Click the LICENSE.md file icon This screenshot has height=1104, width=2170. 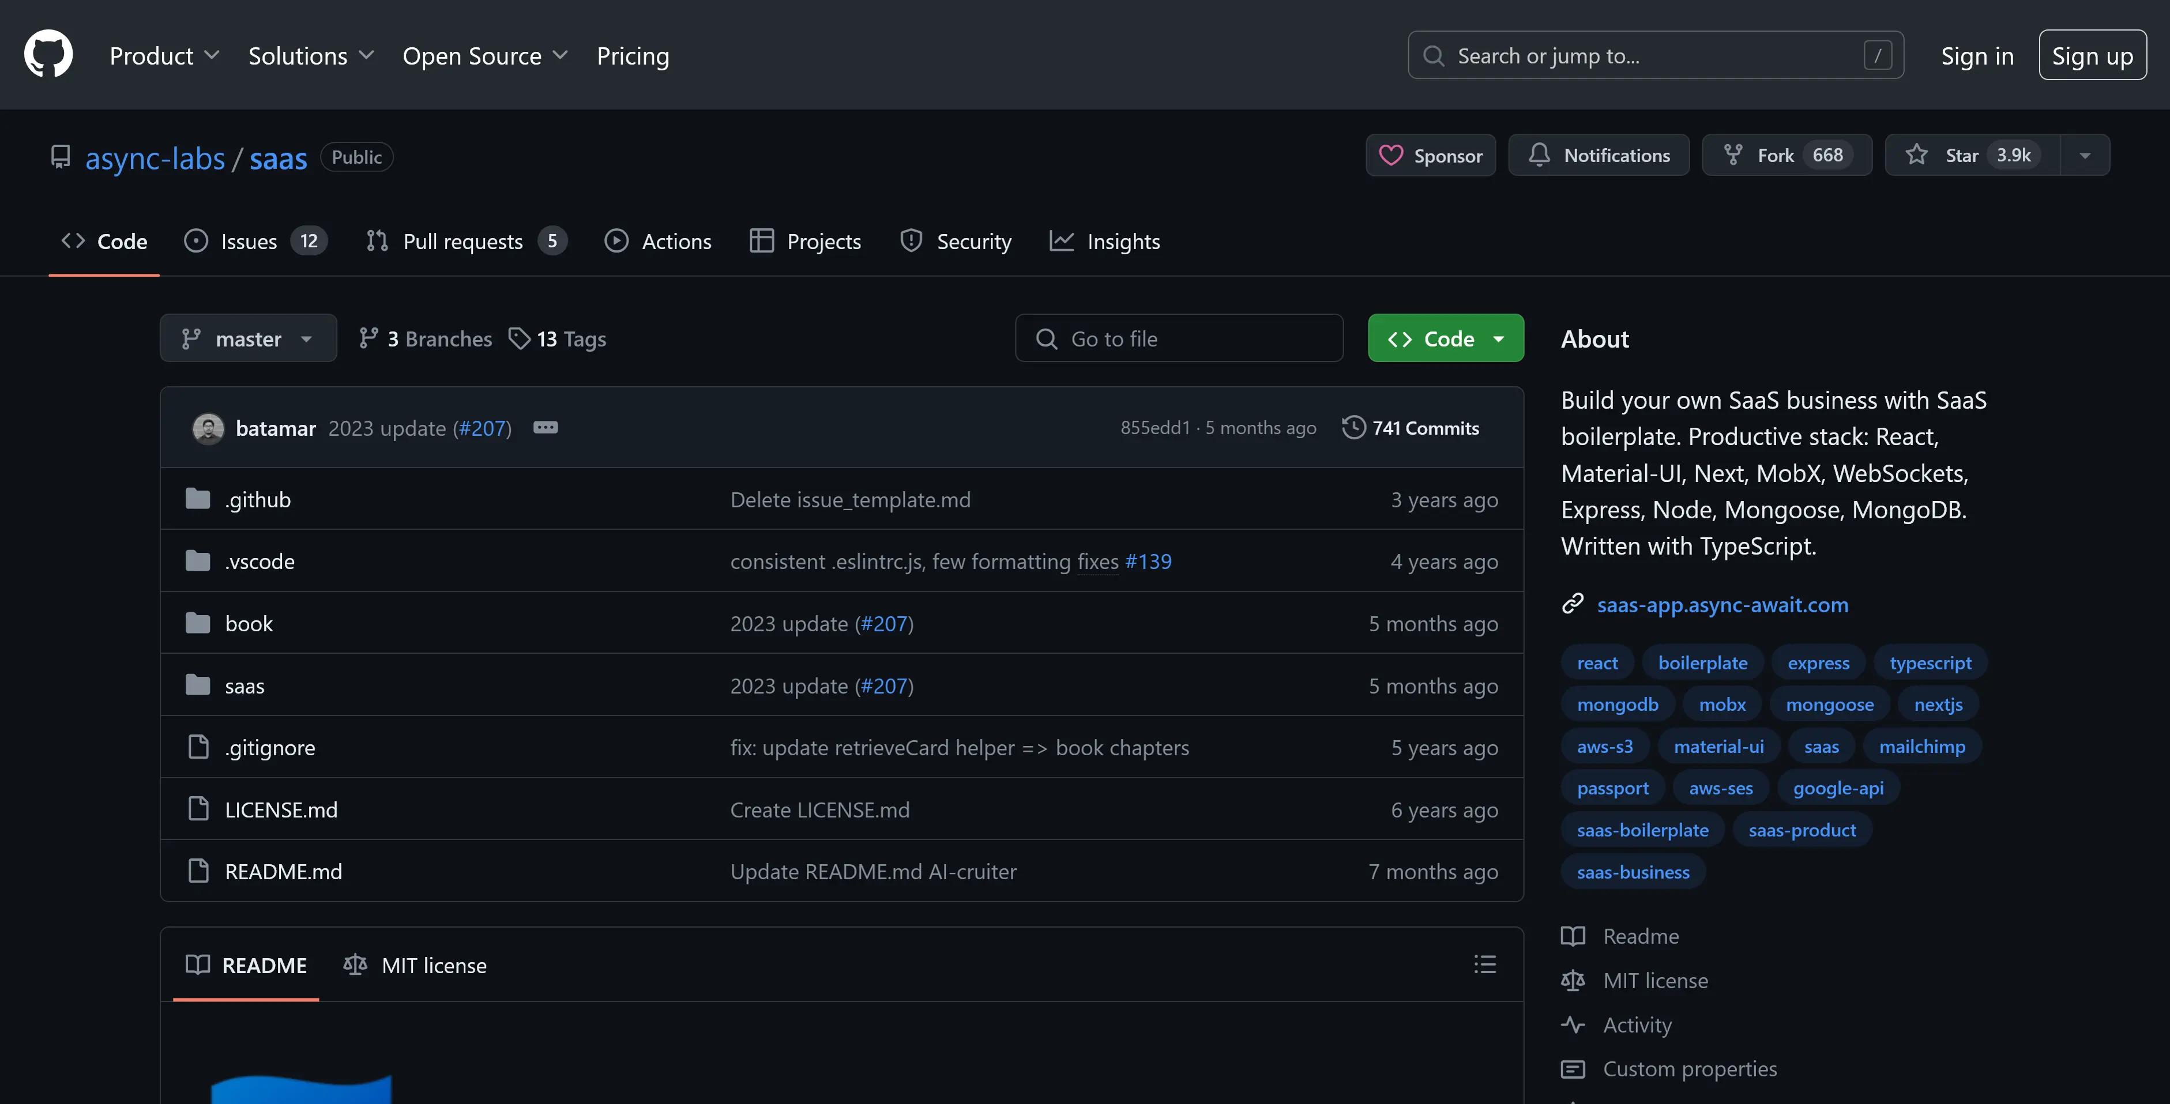[x=198, y=809]
